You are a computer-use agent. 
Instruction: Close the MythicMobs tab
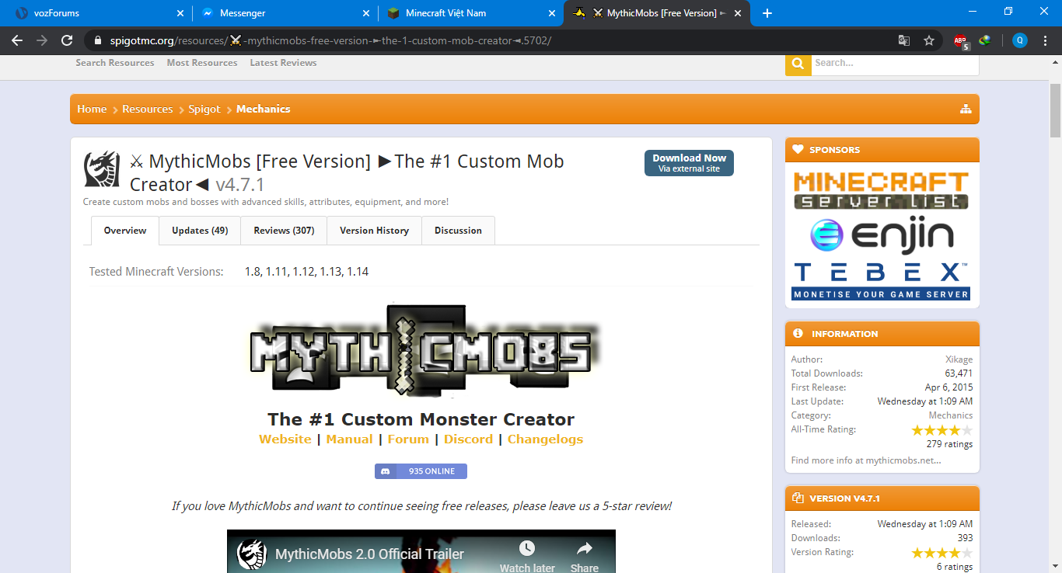click(x=739, y=13)
